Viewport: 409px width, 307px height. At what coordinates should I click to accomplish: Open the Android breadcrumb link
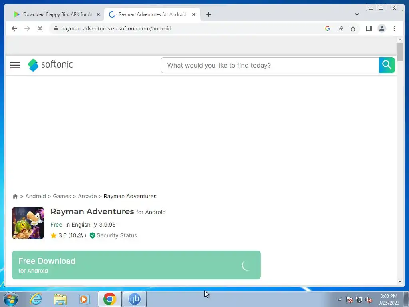click(36, 196)
